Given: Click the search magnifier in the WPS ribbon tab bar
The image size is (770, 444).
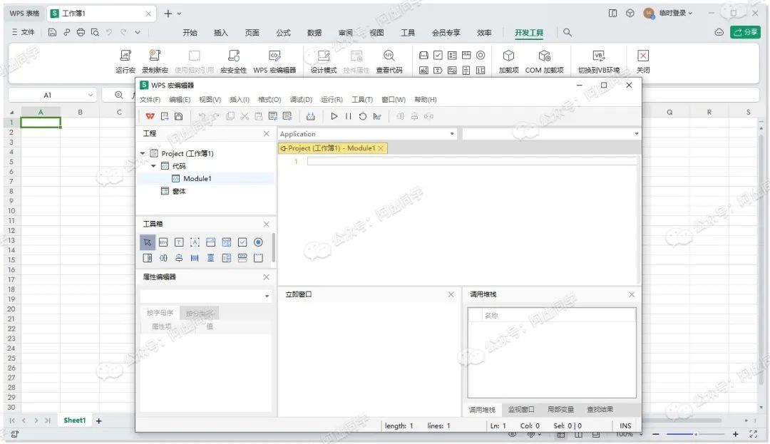Looking at the screenshot, I should (568, 32).
